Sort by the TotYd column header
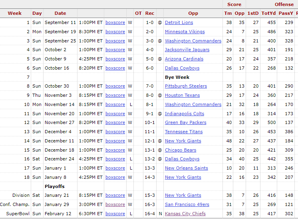This screenshot has height=222, width=298. pos(268,13)
